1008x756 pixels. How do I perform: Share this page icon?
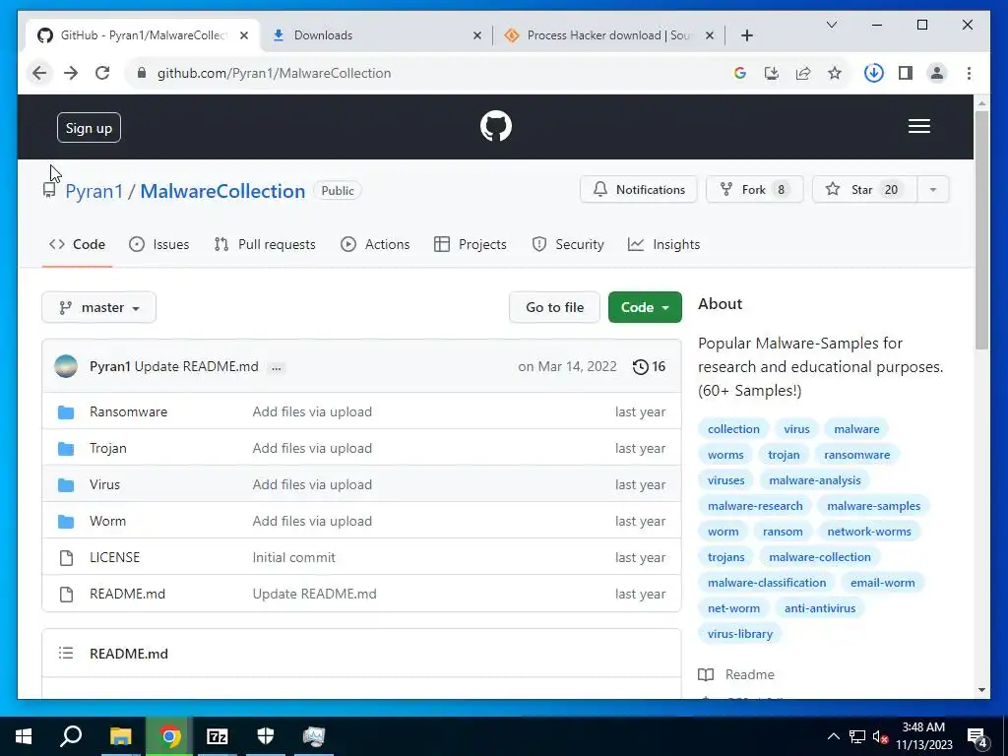[x=803, y=73]
